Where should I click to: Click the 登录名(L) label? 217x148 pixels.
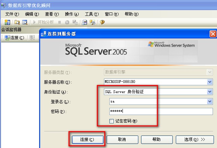pyautogui.click(x=61, y=102)
